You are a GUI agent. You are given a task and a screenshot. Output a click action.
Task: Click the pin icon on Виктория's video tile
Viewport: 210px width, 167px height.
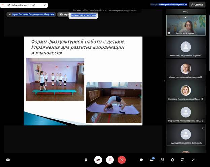186,17
